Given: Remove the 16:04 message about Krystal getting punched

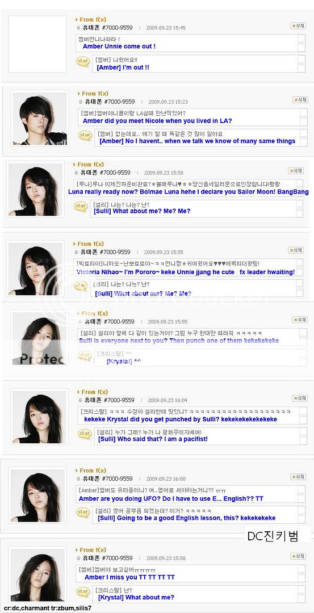Looking at the screenshot, I should [300, 398].
